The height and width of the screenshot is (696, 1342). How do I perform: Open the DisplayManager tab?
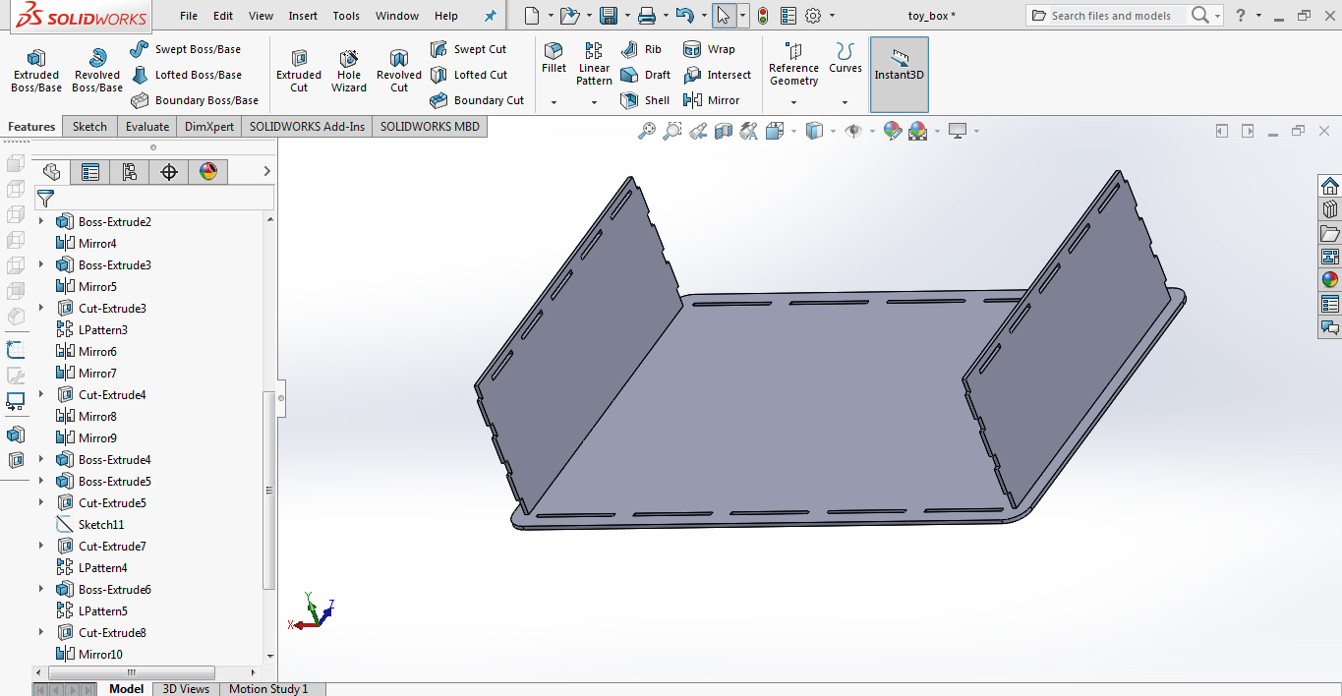[208, 172]
